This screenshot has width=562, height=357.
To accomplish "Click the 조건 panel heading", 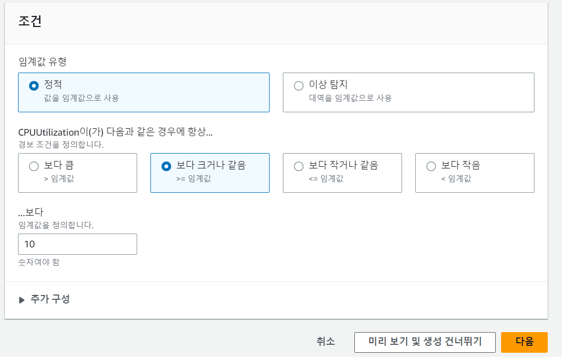I will [x=30, y=21].
